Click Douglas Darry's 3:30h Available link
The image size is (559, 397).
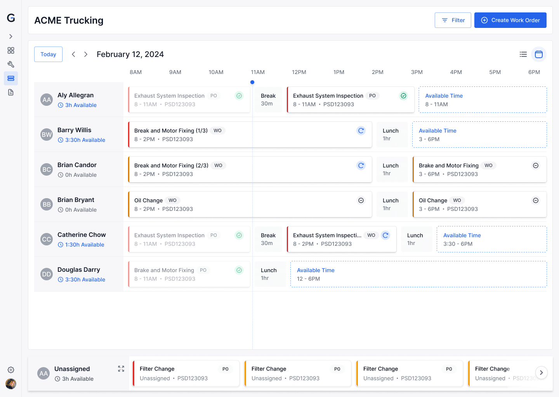[x=82, y=280]
